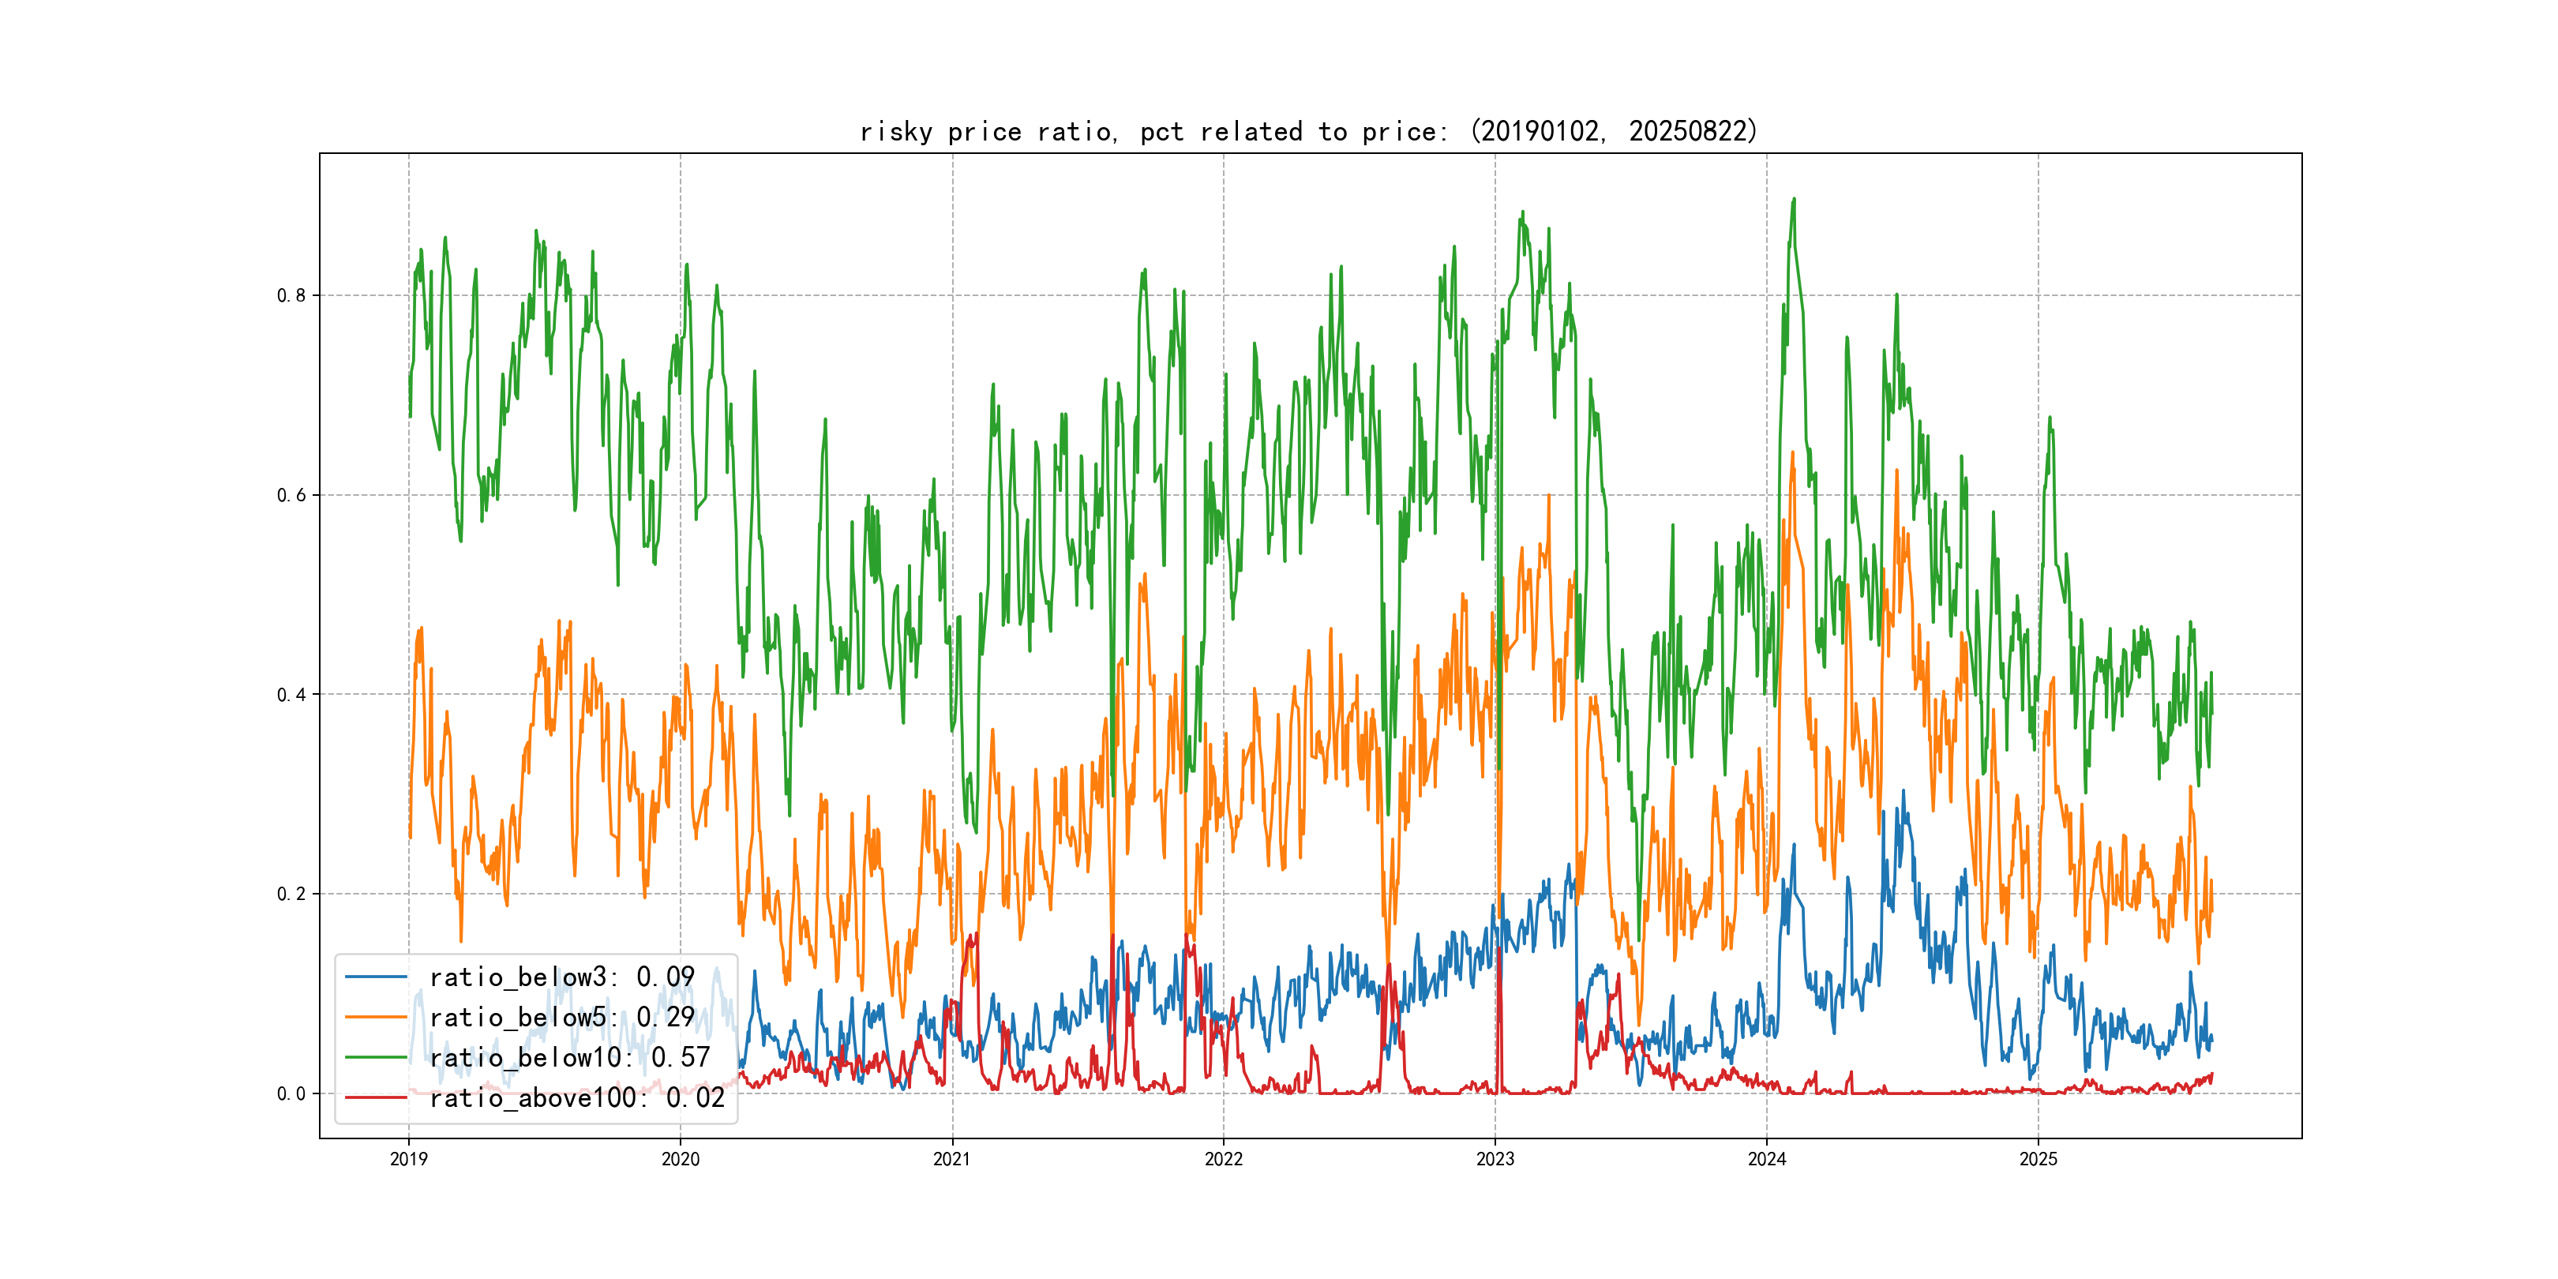2558x1279 pixels.
Task: Click the 2021 x-axis tick label
Action: tap(952, 1159)
